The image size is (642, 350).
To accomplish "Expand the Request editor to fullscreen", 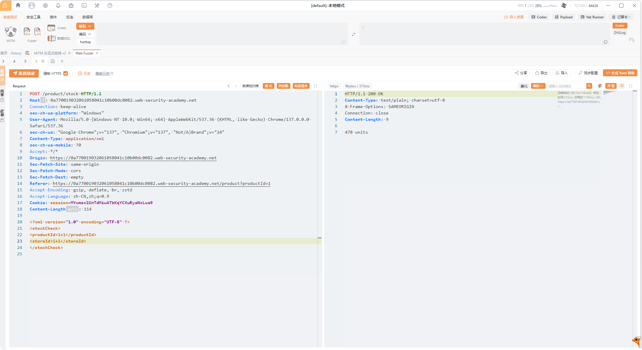I will coord(315,86).
